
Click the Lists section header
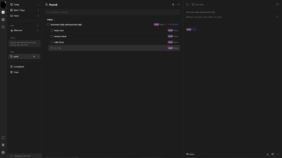[12, 26]
